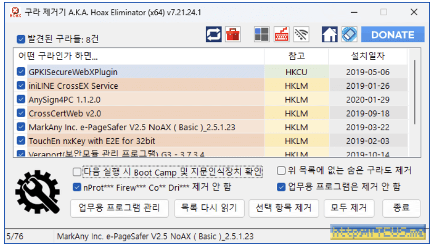Click the install date 2019-09-18
This screenshot has width=433, height=247.
pyautogui.click(x=368, y=114)
